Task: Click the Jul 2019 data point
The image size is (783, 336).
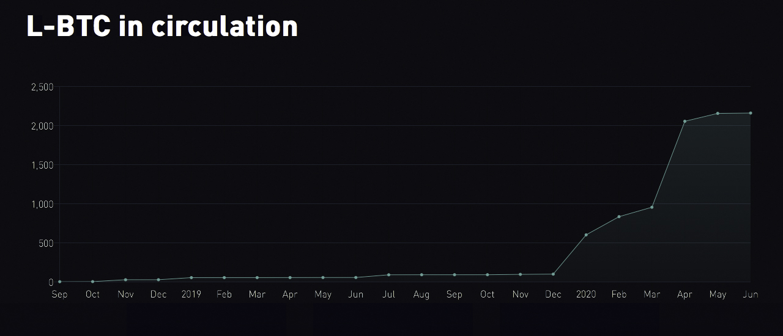Action: [x=388, y=275]
